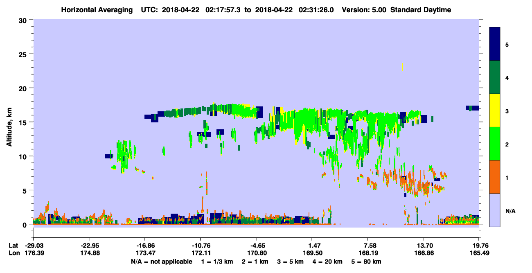
Task: Click the latitude value -10.76
Action: point(201,246)
